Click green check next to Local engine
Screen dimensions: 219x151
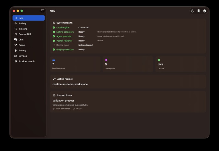tap(54, 27)
